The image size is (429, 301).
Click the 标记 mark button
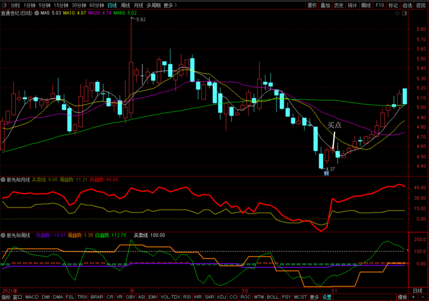tap(393, 5)
